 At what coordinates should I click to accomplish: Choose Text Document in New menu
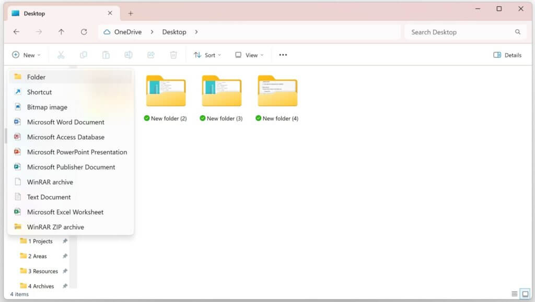[49, 197]
